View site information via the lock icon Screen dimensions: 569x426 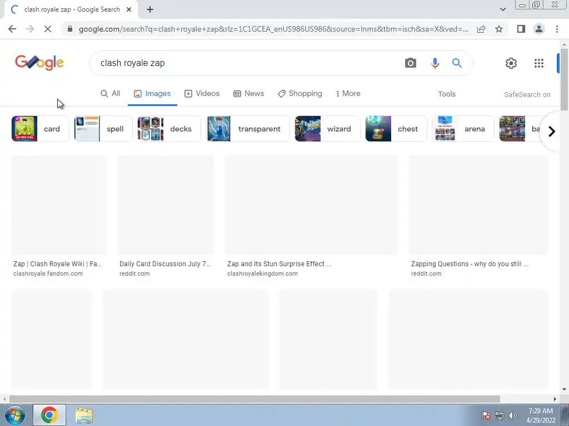pyautogui.click(x=70, y=29)
